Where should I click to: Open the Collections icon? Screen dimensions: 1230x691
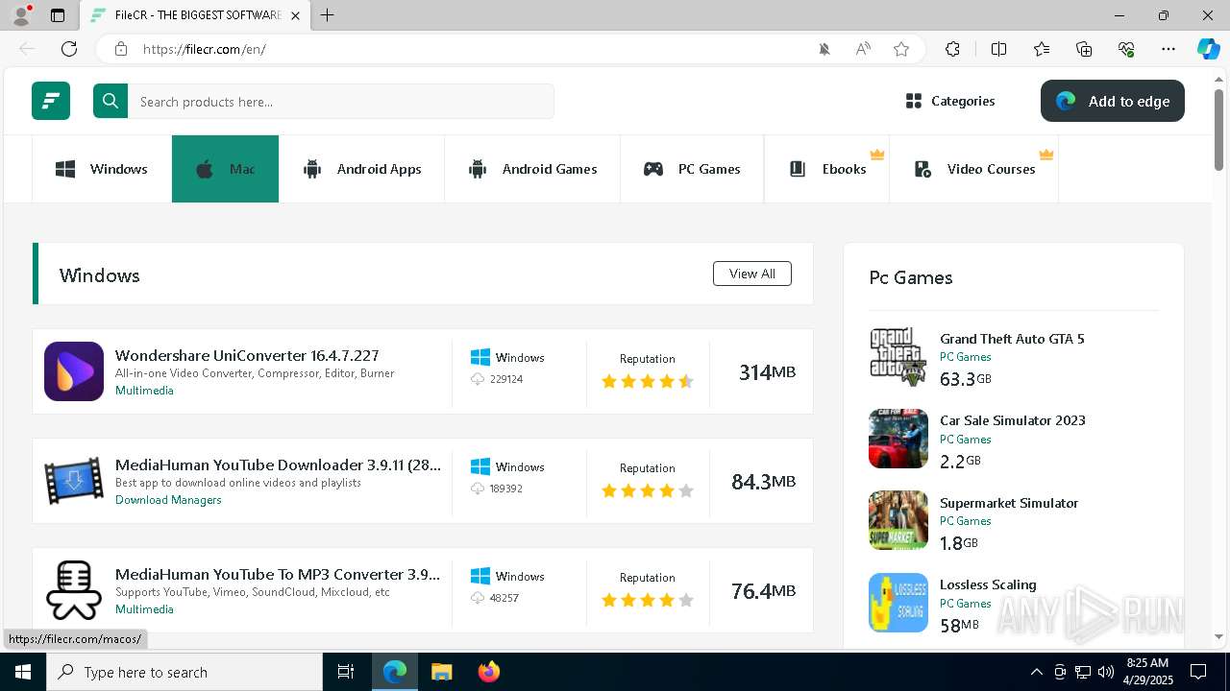point(1084,49)
